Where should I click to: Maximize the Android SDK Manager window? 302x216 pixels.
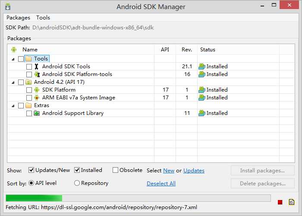pos(274,5)
